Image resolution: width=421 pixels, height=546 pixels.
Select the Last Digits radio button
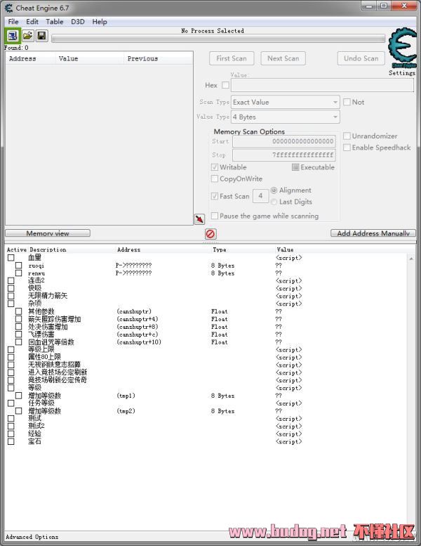274,202
